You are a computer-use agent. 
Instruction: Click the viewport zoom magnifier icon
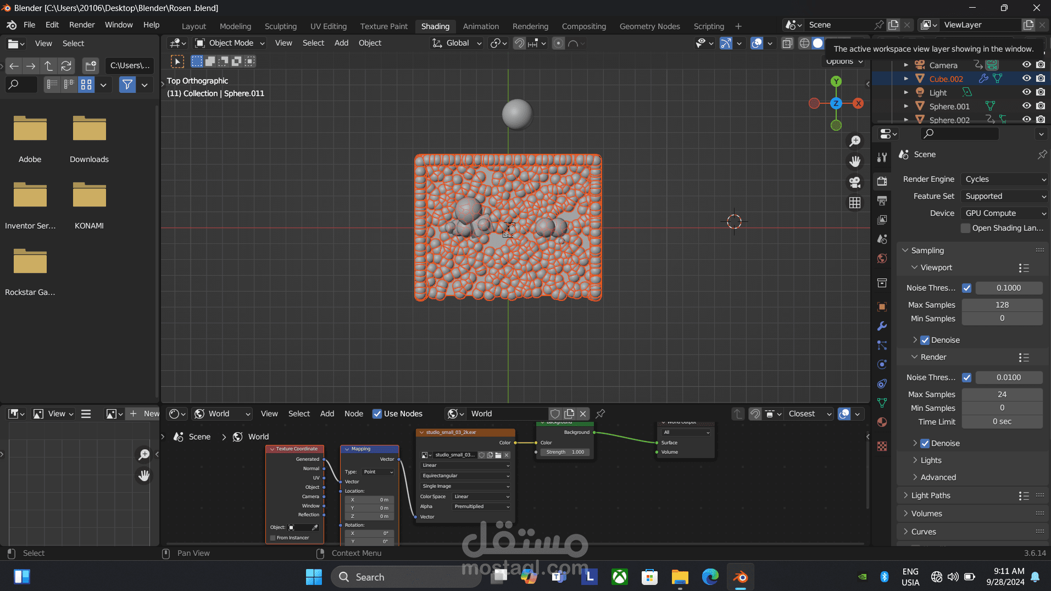[855, 141]
